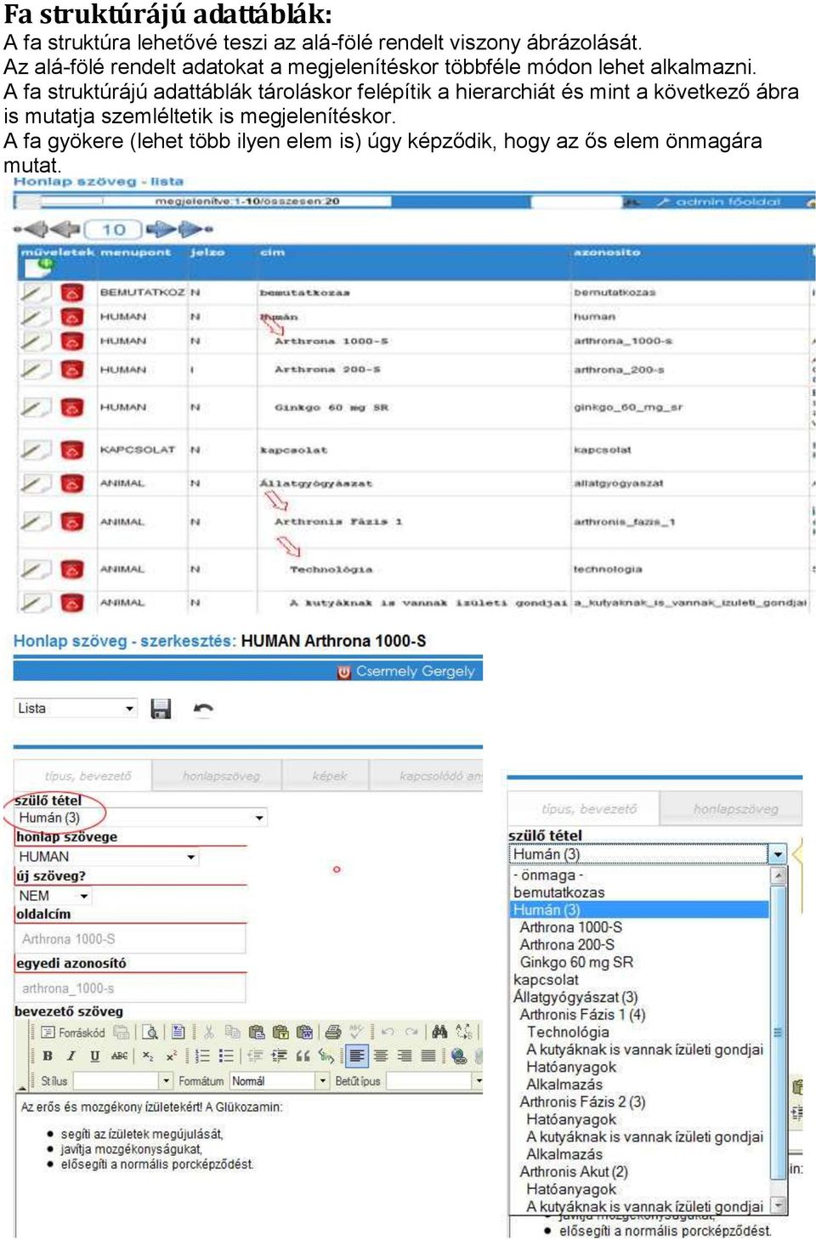
Task: Open the új szöveg? NEM dropdown
Action: point(54,896)
